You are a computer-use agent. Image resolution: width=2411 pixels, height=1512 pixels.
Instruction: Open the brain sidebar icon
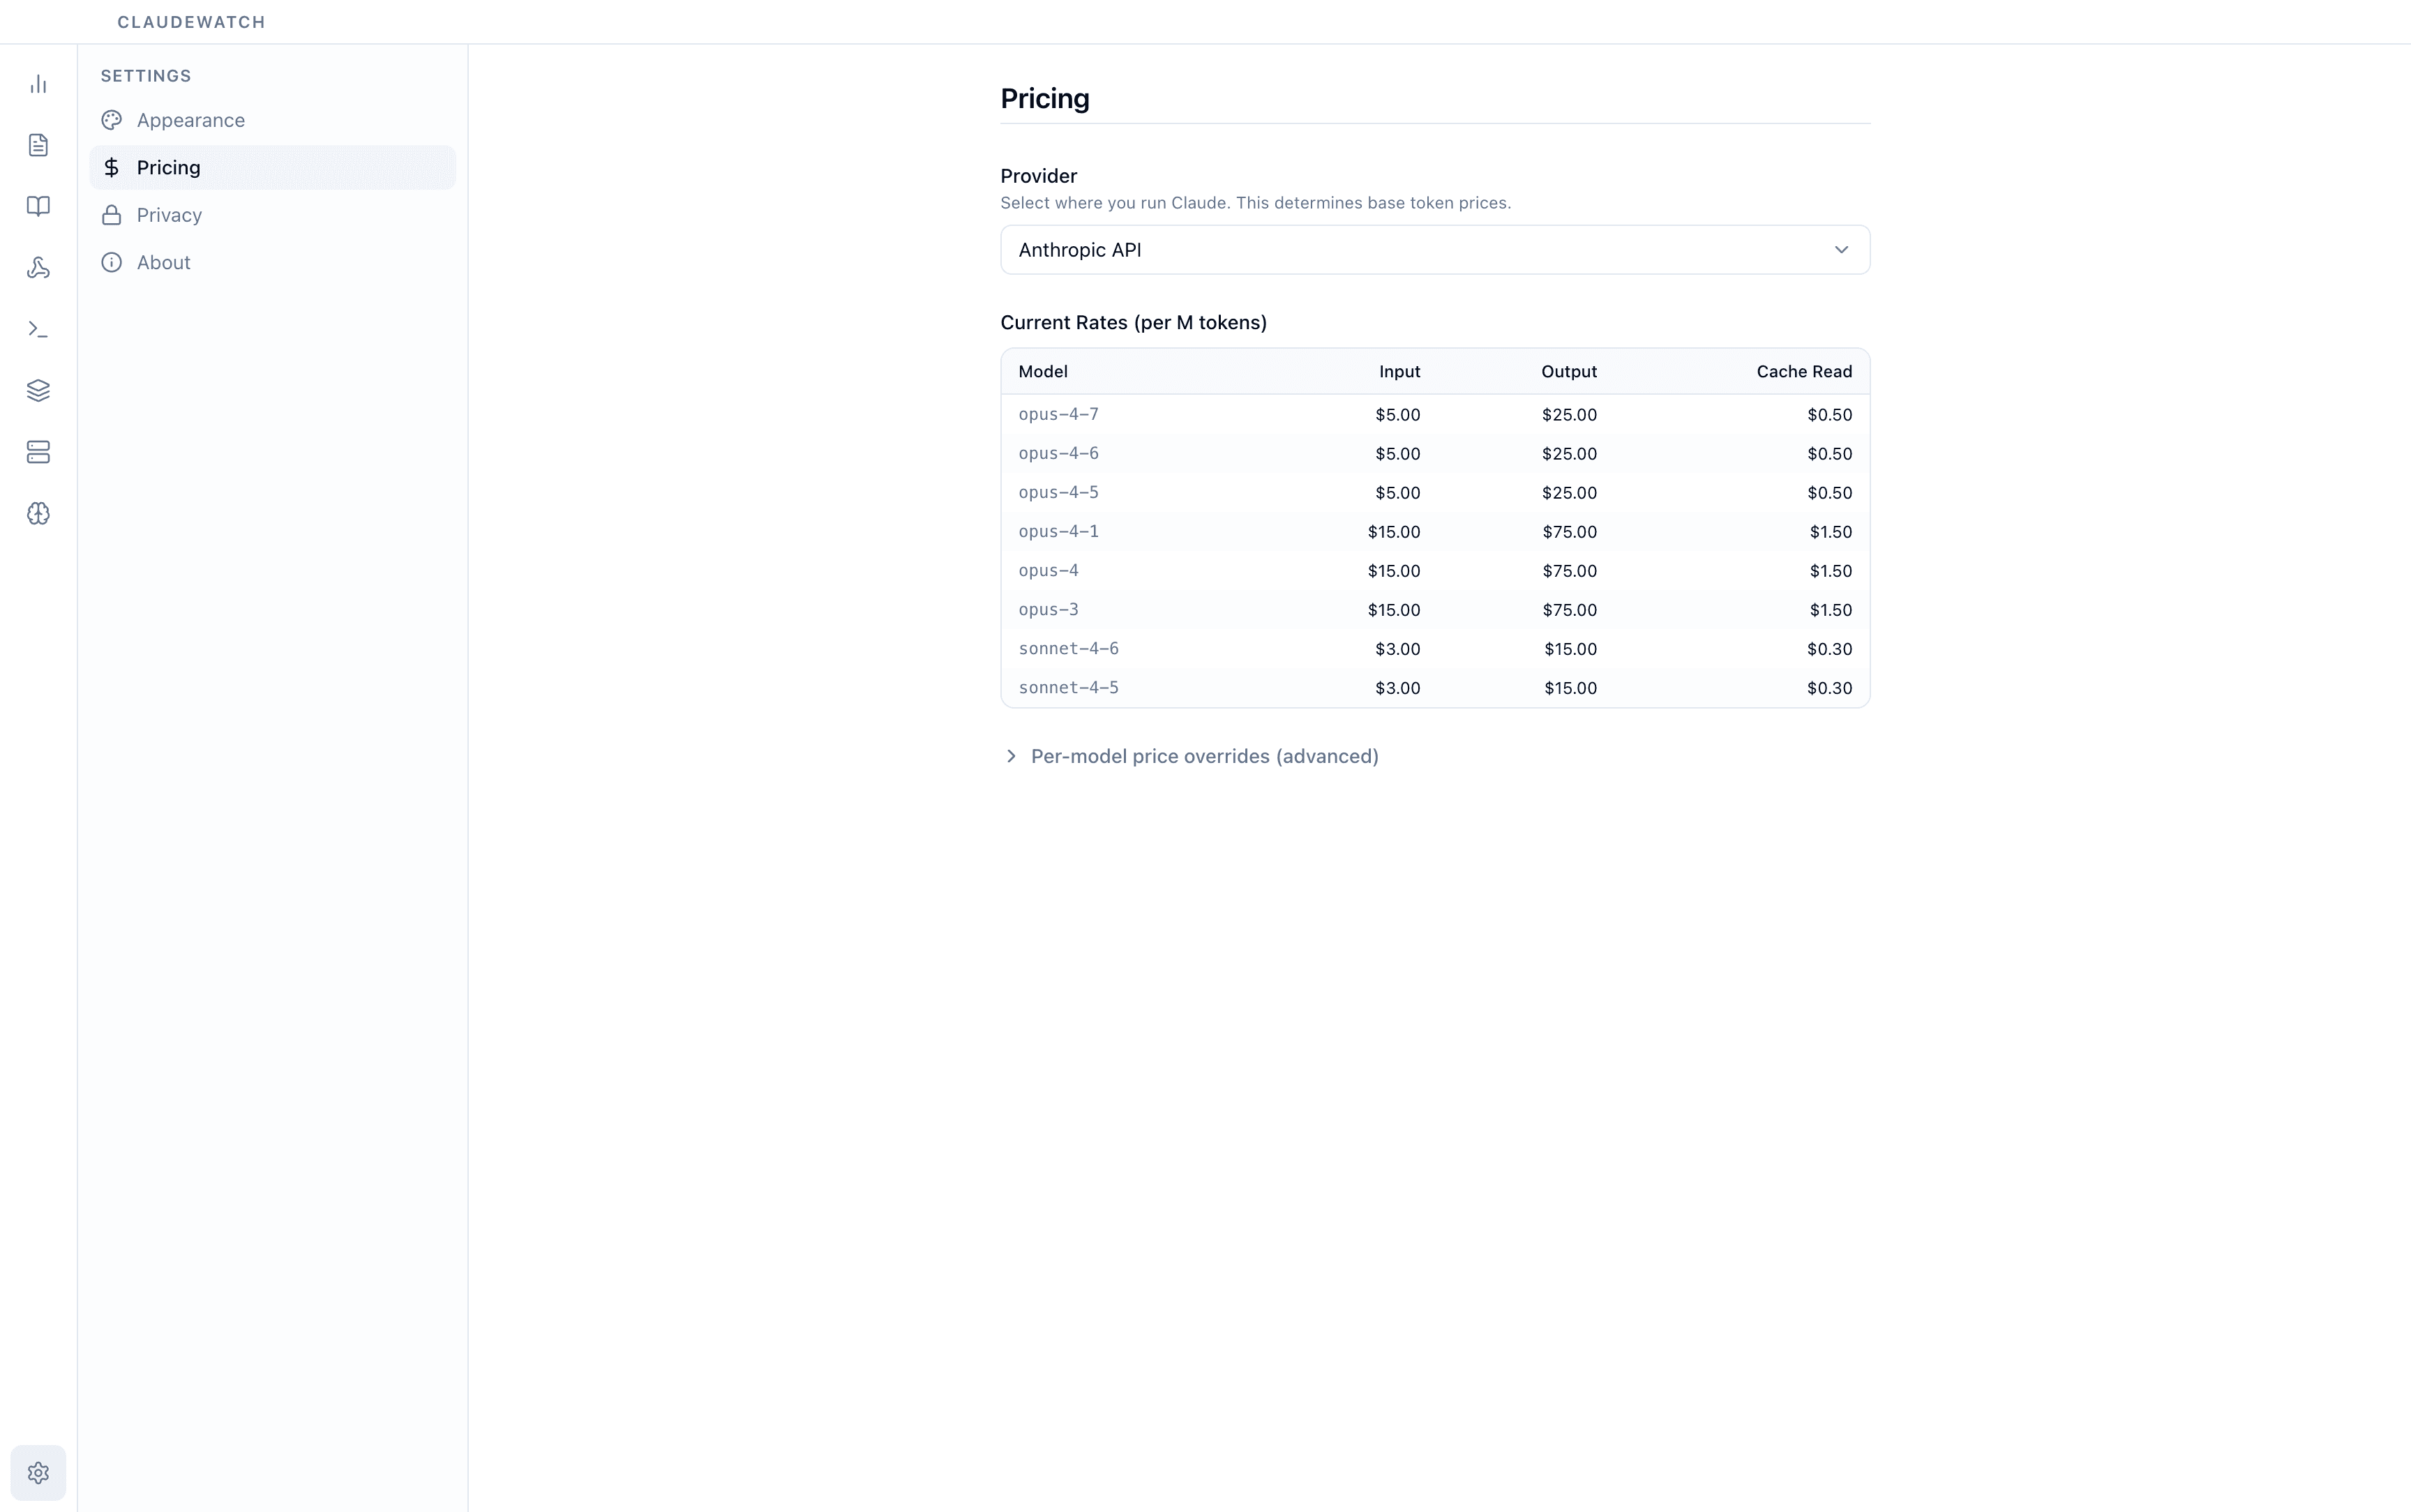[38, 513]
